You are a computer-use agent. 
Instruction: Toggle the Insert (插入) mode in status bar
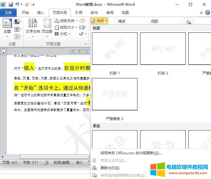pos(79,163)
